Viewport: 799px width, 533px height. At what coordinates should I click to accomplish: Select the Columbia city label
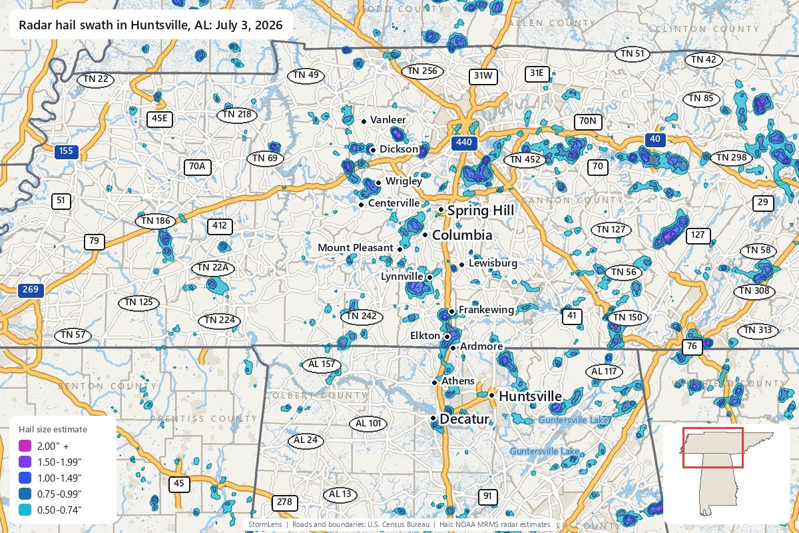[462, 235]
